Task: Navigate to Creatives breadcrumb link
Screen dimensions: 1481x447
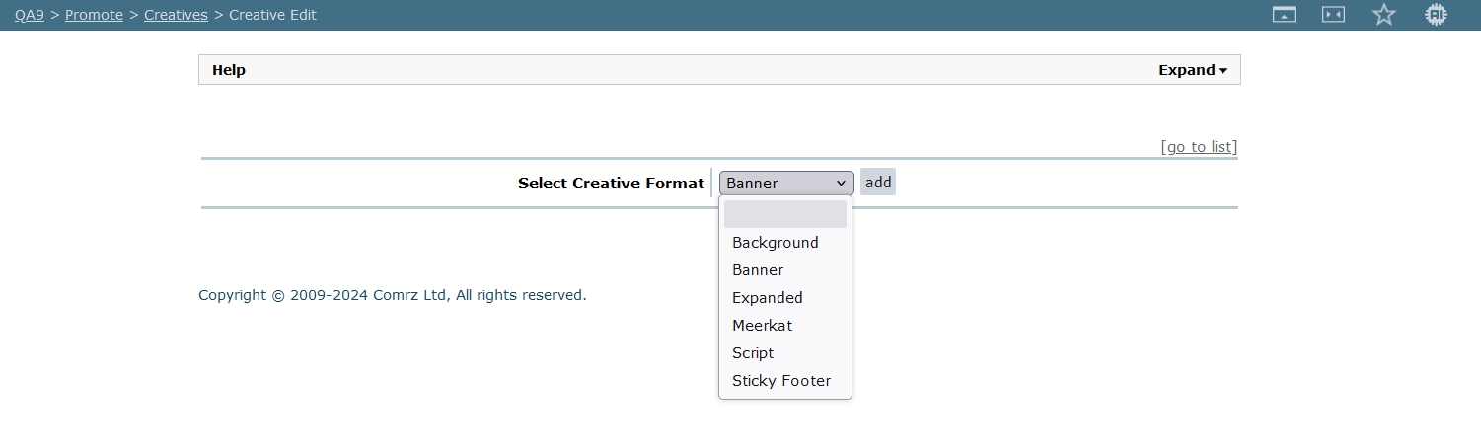Action: point(176,15)
